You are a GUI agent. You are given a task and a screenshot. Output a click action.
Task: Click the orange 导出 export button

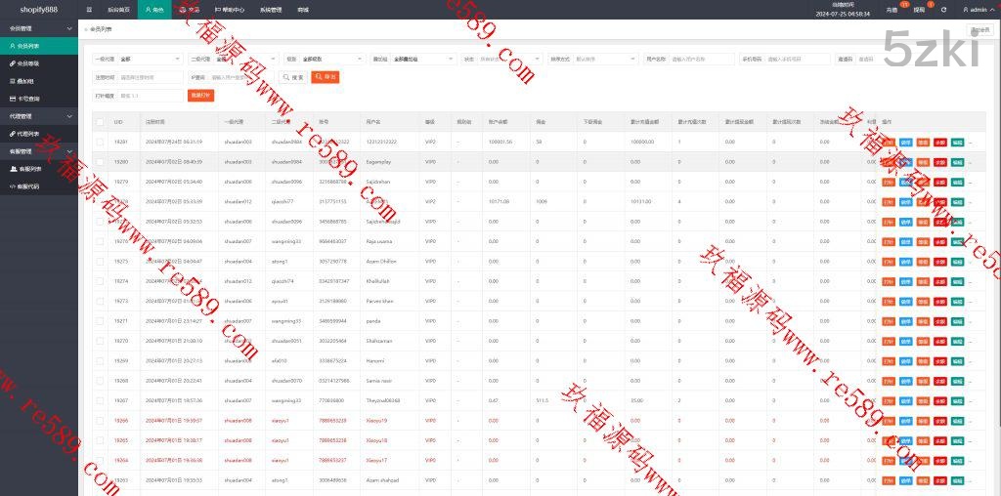click(325, 77)
